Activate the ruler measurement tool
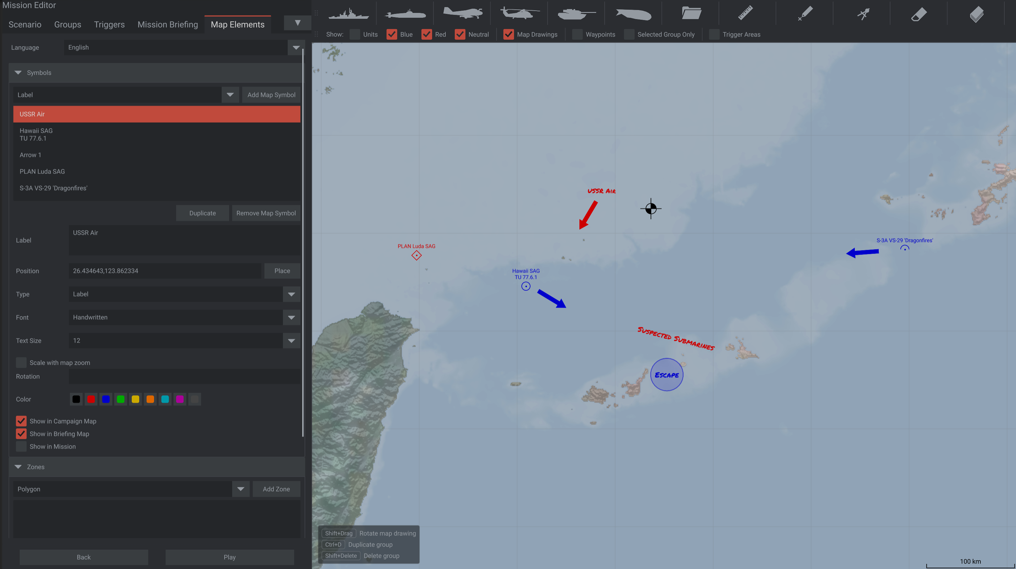The width and height of the screenshot is (1016, 569). 745,13
